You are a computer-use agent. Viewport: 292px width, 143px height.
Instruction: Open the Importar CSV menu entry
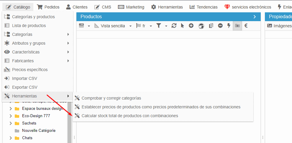tap(24, 78)
